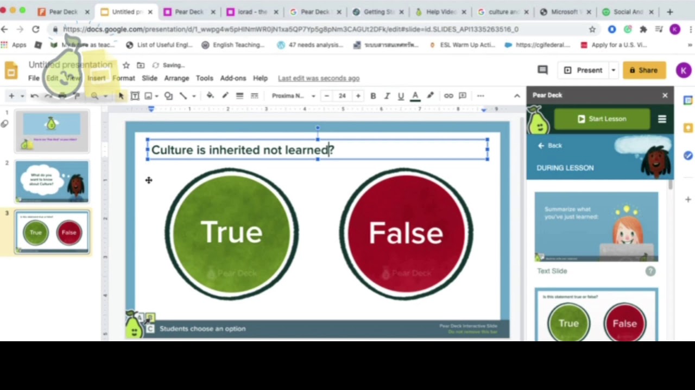This screenshot has height=390, width=695.
Task: Toggle Bold formatting
Action: 373,96
